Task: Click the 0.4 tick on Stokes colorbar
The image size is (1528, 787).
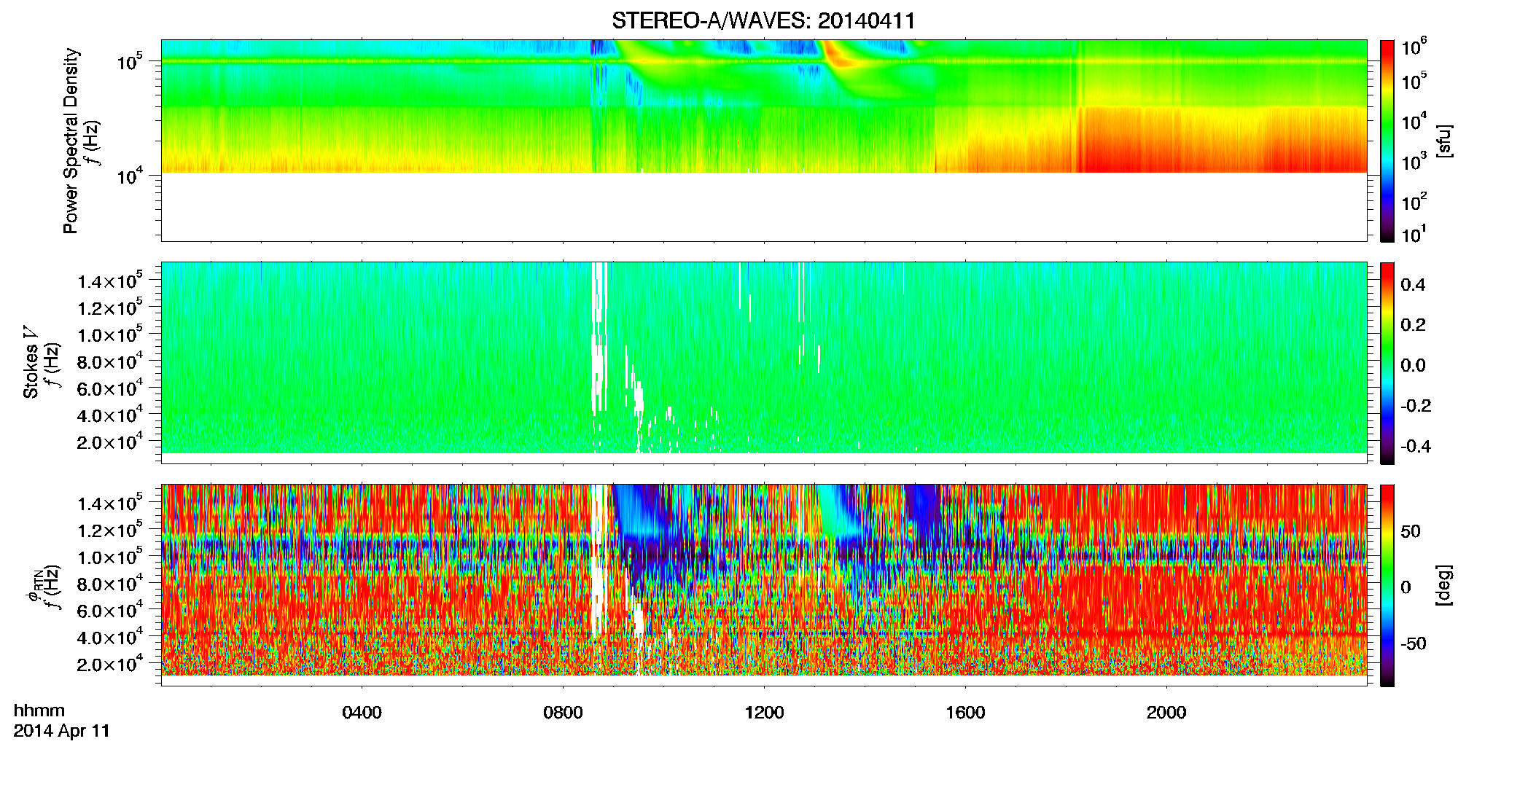Action: pyautogui.click(x=1413, y=285)
